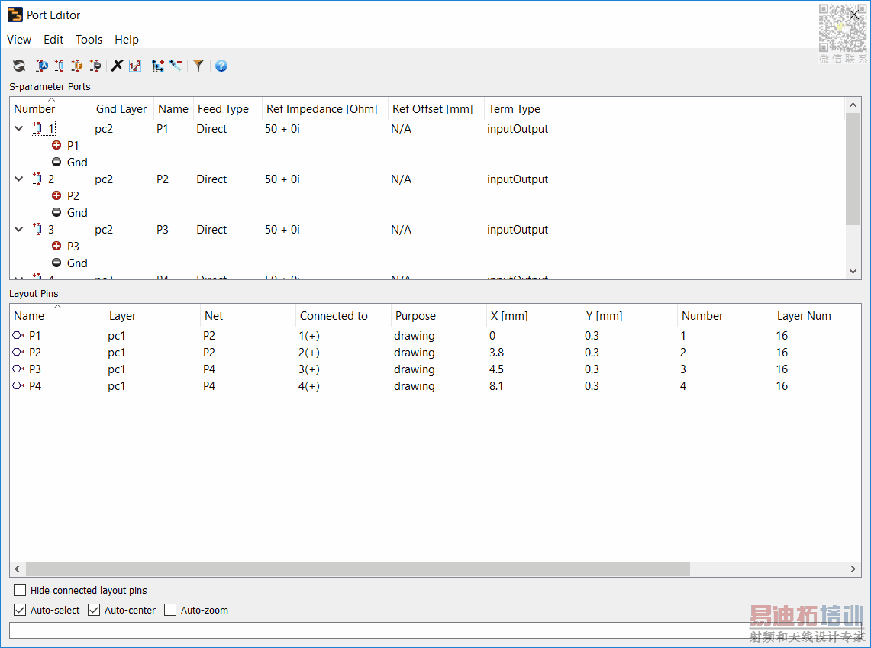Select layout pin P3 row
The height and width of the screenshot is (648, 871).
tap(35, 369)
